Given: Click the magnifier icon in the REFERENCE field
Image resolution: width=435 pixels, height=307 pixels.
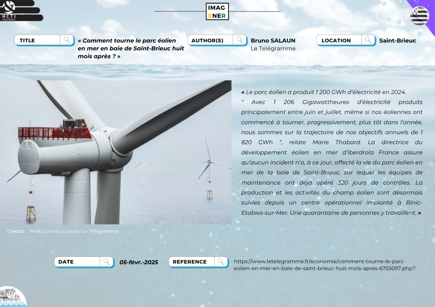Looking at the screenshot, I should [x=221, y=262].
